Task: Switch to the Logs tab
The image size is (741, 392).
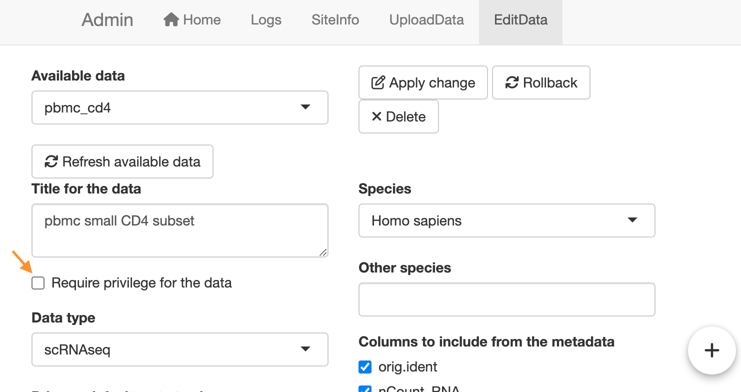Action: (x=265, y=20)
